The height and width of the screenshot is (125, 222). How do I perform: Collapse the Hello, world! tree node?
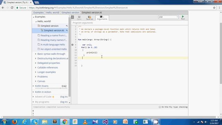(36, 22)
